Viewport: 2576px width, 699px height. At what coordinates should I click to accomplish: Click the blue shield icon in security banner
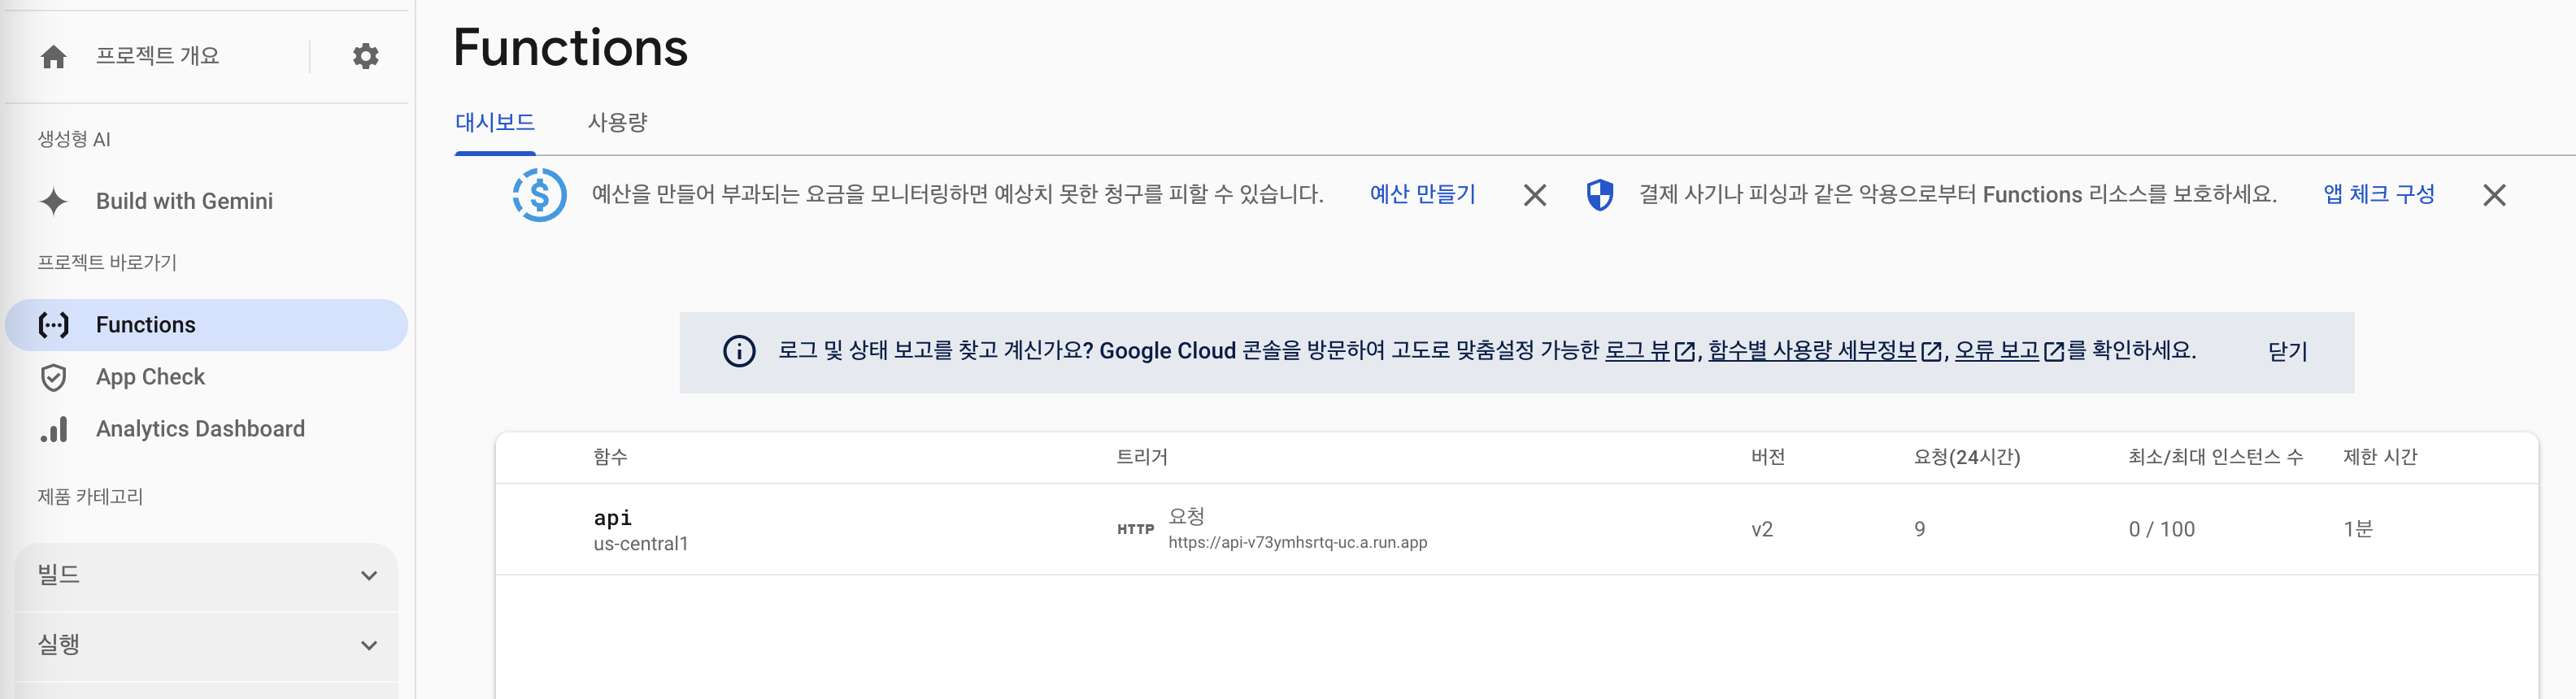1600,195
